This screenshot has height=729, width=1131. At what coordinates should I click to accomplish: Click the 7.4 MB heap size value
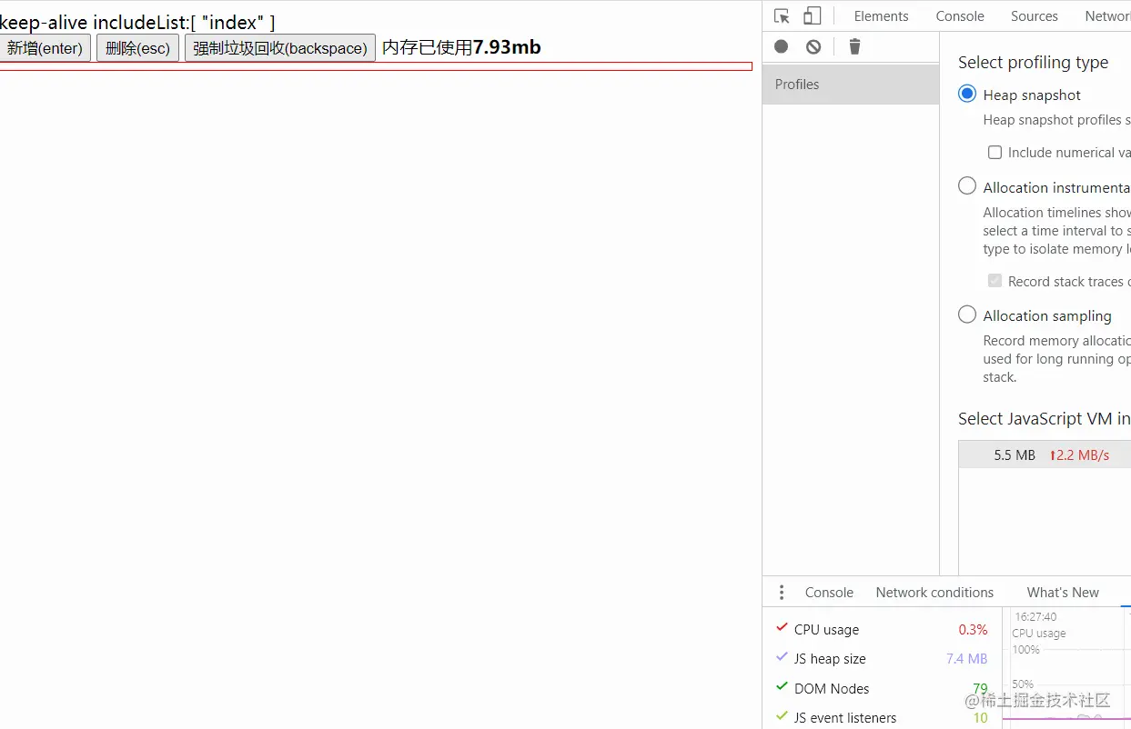point(966,658)
